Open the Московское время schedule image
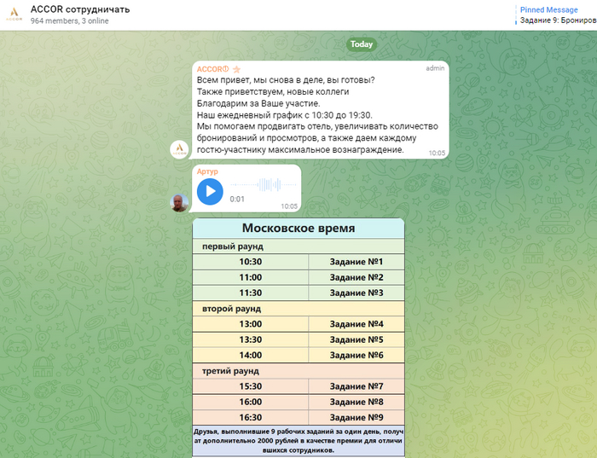This screenshot has height=458, width=597. tap(298, 337)
